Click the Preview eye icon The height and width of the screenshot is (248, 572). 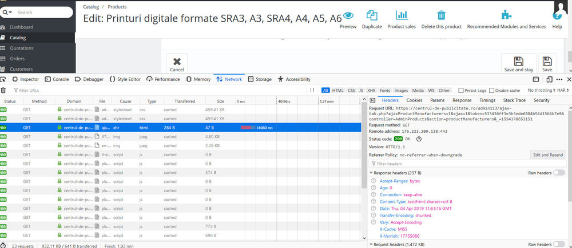[348, 15]
